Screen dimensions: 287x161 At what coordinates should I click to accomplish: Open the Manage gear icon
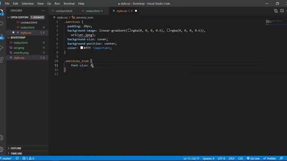pos(1,149)
